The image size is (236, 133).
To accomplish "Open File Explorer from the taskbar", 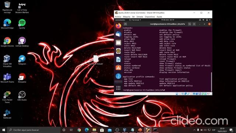I will 94,130.
